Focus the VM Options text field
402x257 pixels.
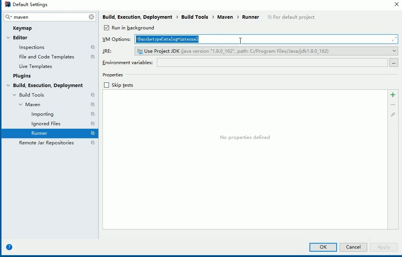266,39
